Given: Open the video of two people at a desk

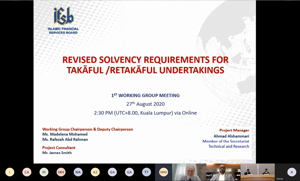Looking at the screenshot, I should (258, 172).
